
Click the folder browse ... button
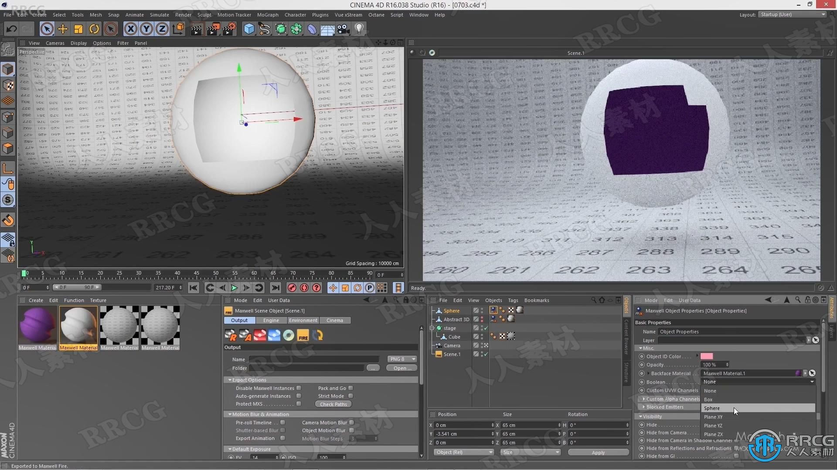click(x=373, y=368)
